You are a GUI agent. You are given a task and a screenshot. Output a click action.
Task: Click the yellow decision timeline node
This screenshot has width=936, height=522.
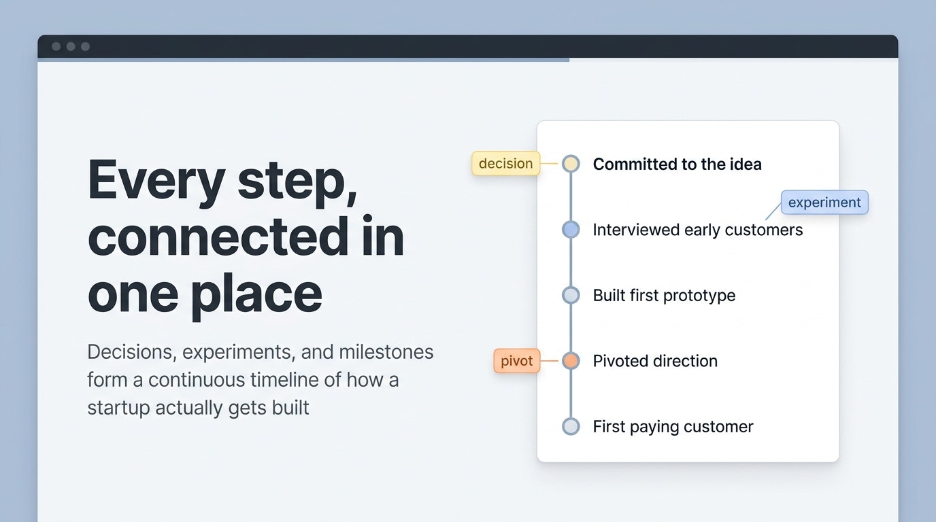point(571,163)
